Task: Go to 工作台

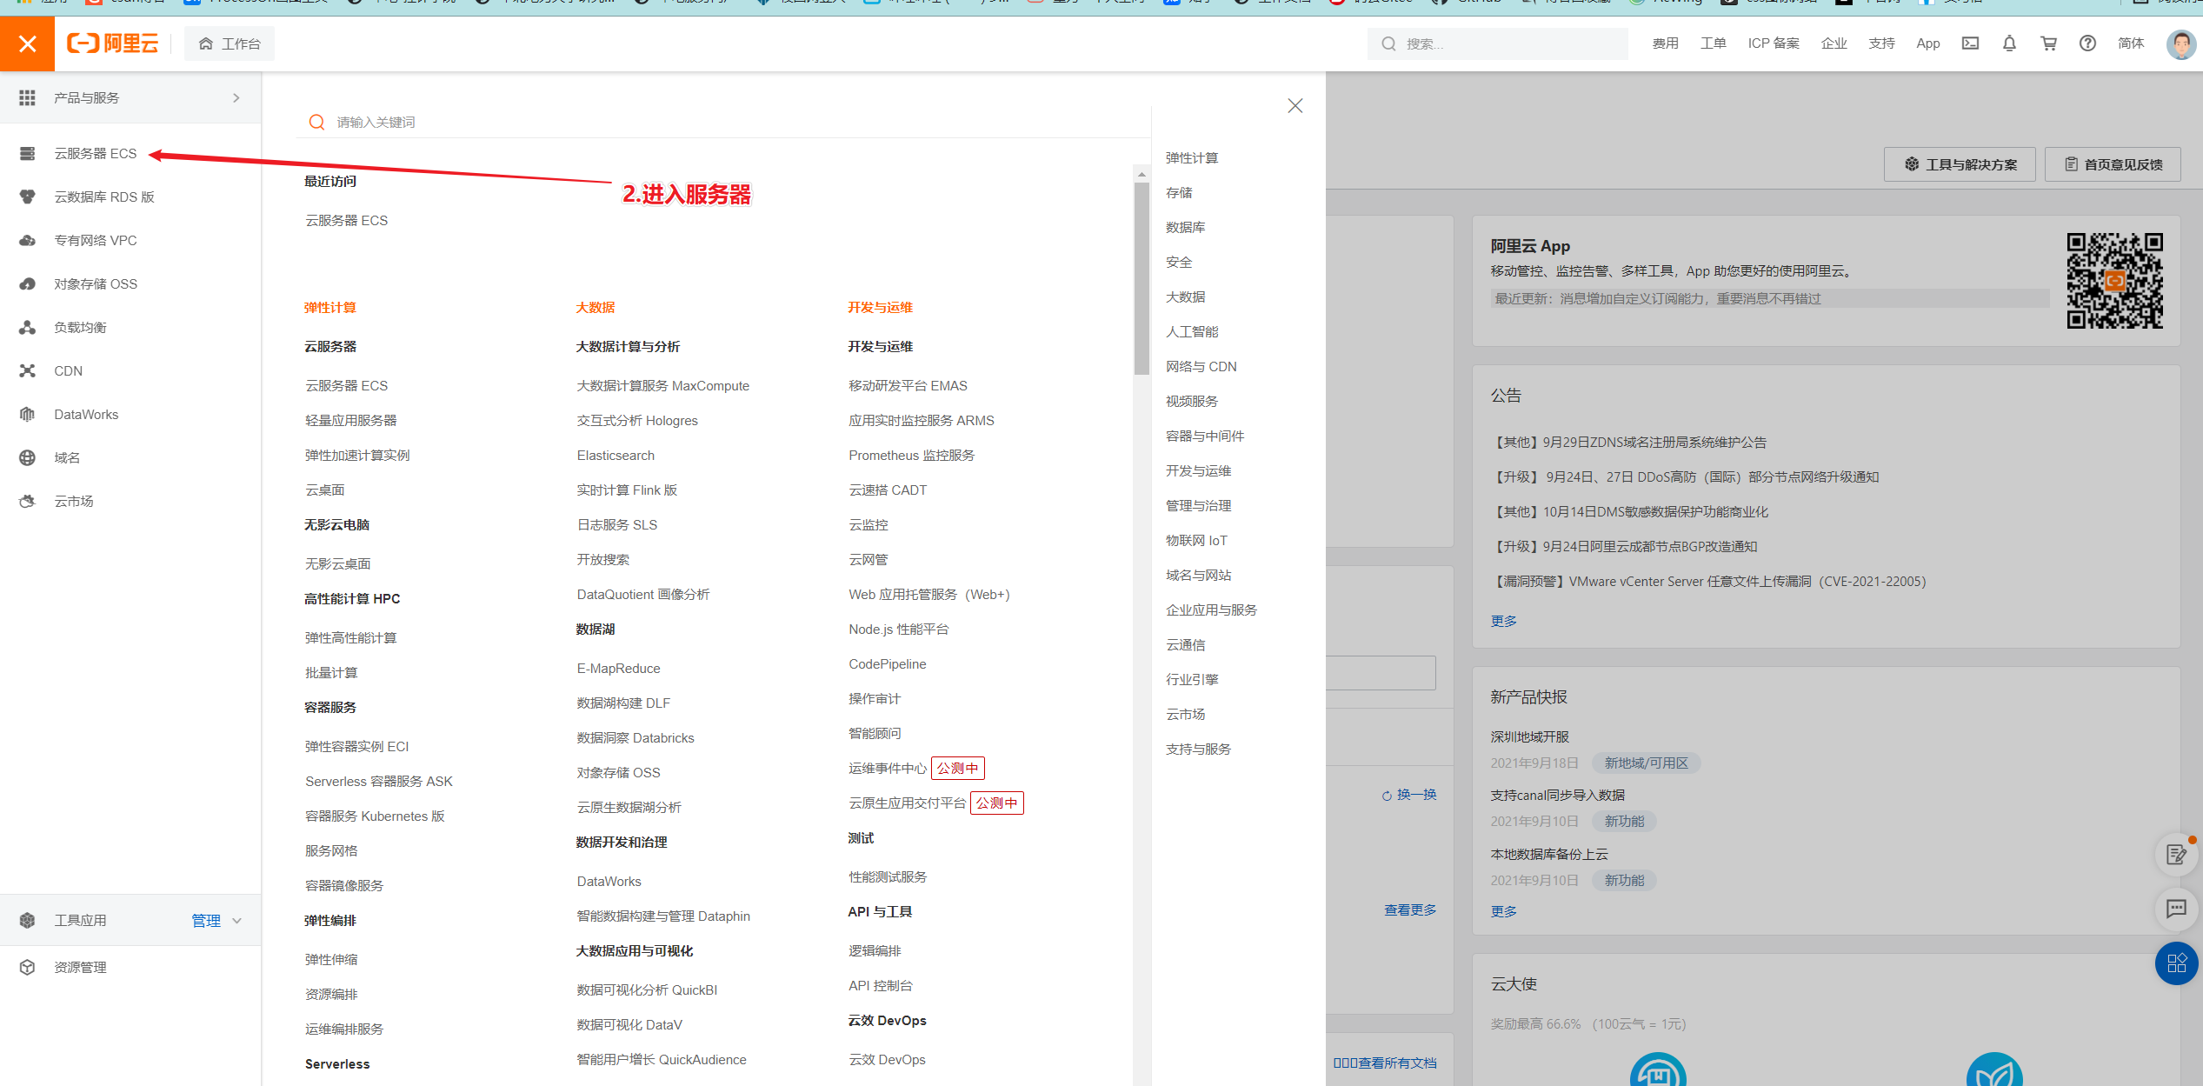Action: click(x=230, y=43)
